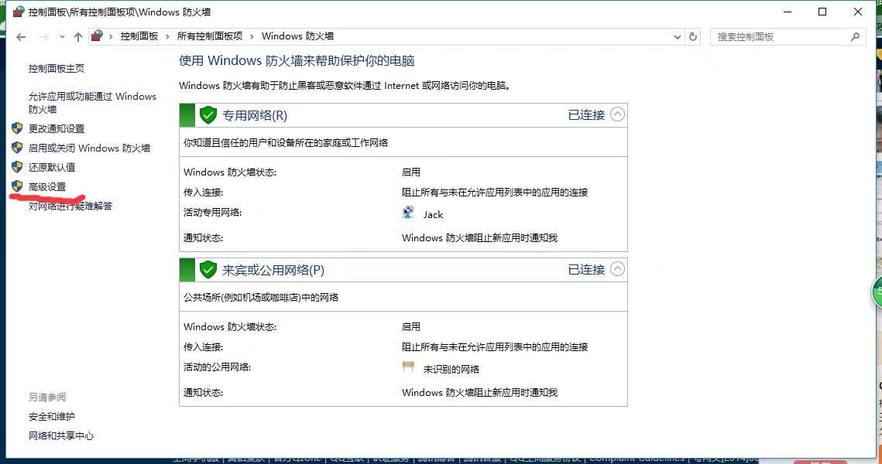This screenshot has height=464, width=882.
Task: Open the 安全和维护 link
Action: click(52, 417)
